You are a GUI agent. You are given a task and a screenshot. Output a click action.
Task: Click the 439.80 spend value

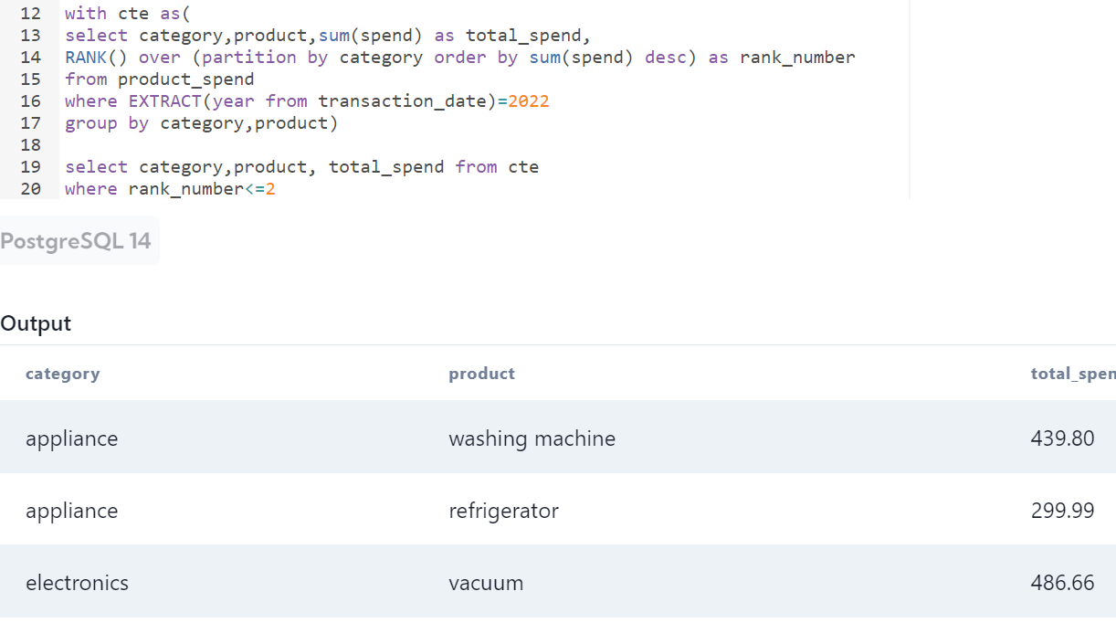(x=1062, y=438)
